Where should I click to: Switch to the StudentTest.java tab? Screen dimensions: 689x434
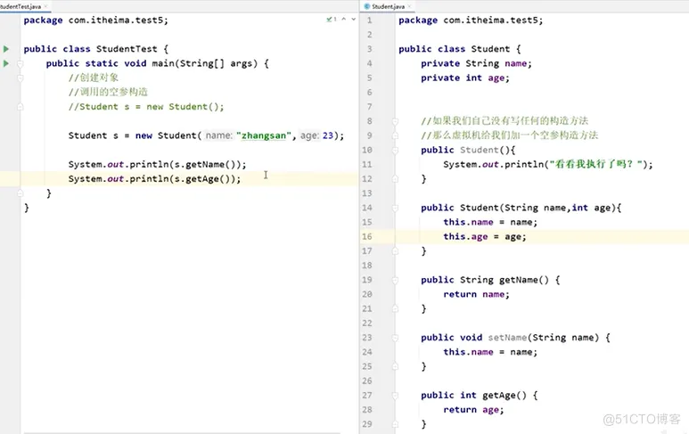click(x=21, y=6)
